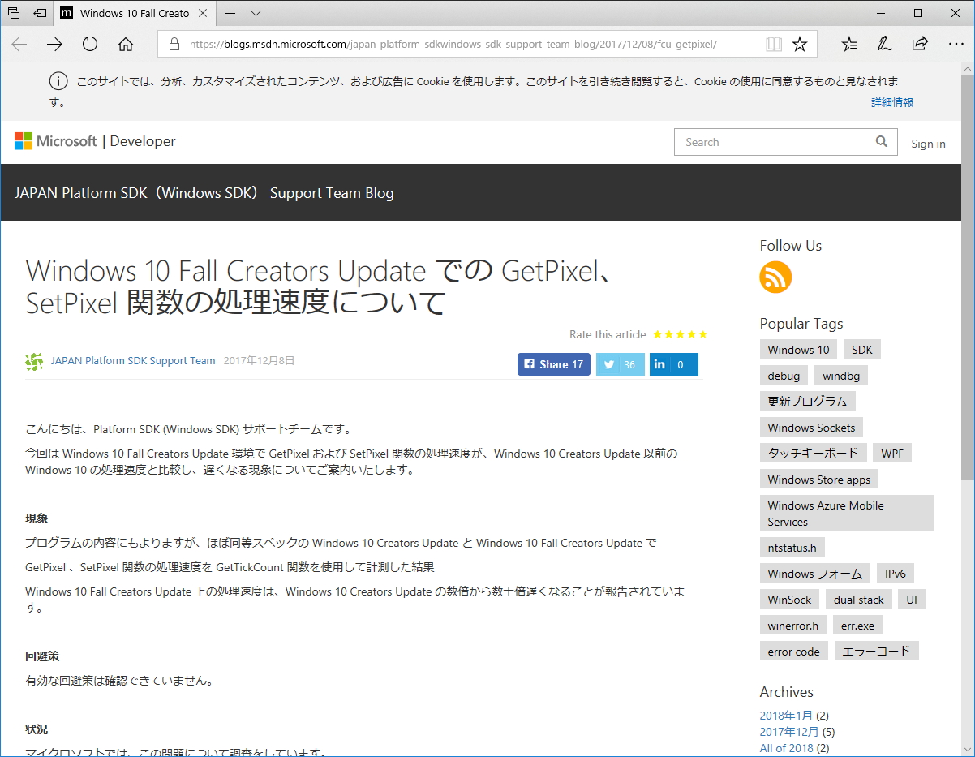
Task: Run a blog search with the magnifier
Action: [x=882, y=141]
